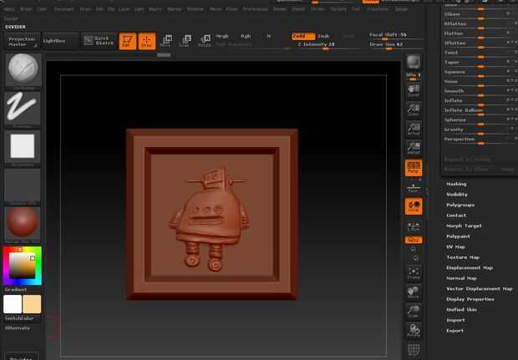Image resolution: width=518 pixels, height=360 pixels.
Task: Open the Brush menu
Action: (25, 9)
